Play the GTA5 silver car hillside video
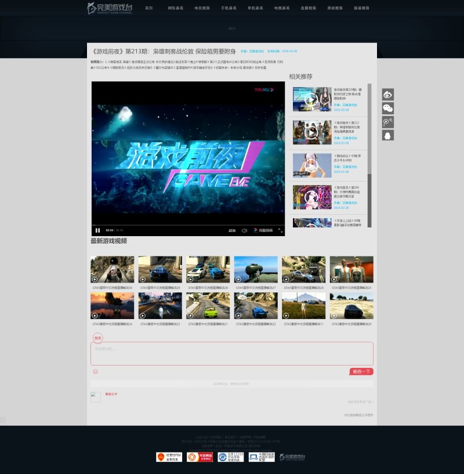464x474 pixels. tap(304, 269)
